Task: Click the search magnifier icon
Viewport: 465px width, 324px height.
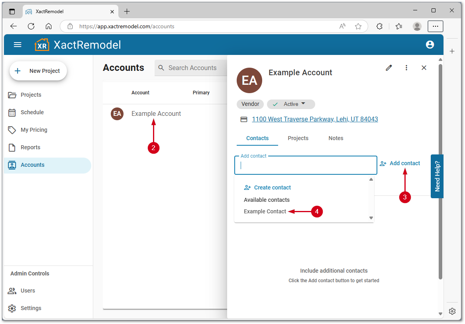Action: tap(161, 68)
